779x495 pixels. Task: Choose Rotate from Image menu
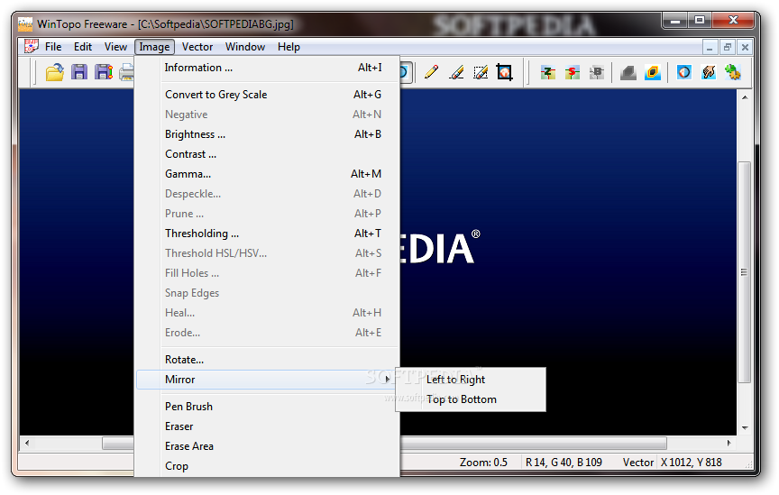(x=268, y=360)
